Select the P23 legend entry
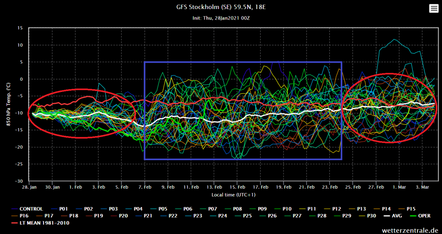Image resolution: width=442 pixels, height=234 pixels. pyautogui.click(x=194, y=216)
